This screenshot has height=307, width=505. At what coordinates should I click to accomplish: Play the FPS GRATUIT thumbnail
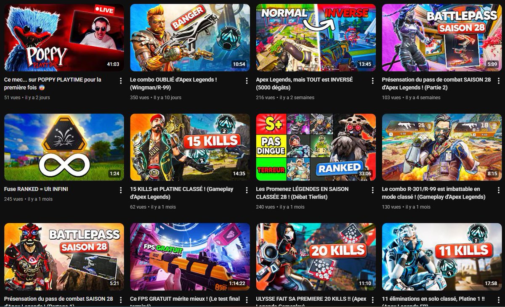(190, 257)
